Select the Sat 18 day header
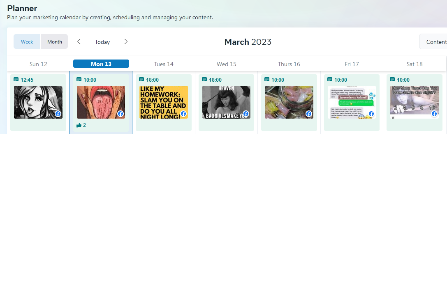Viewport: 447px width, 298px height. [x=415, y=64]
